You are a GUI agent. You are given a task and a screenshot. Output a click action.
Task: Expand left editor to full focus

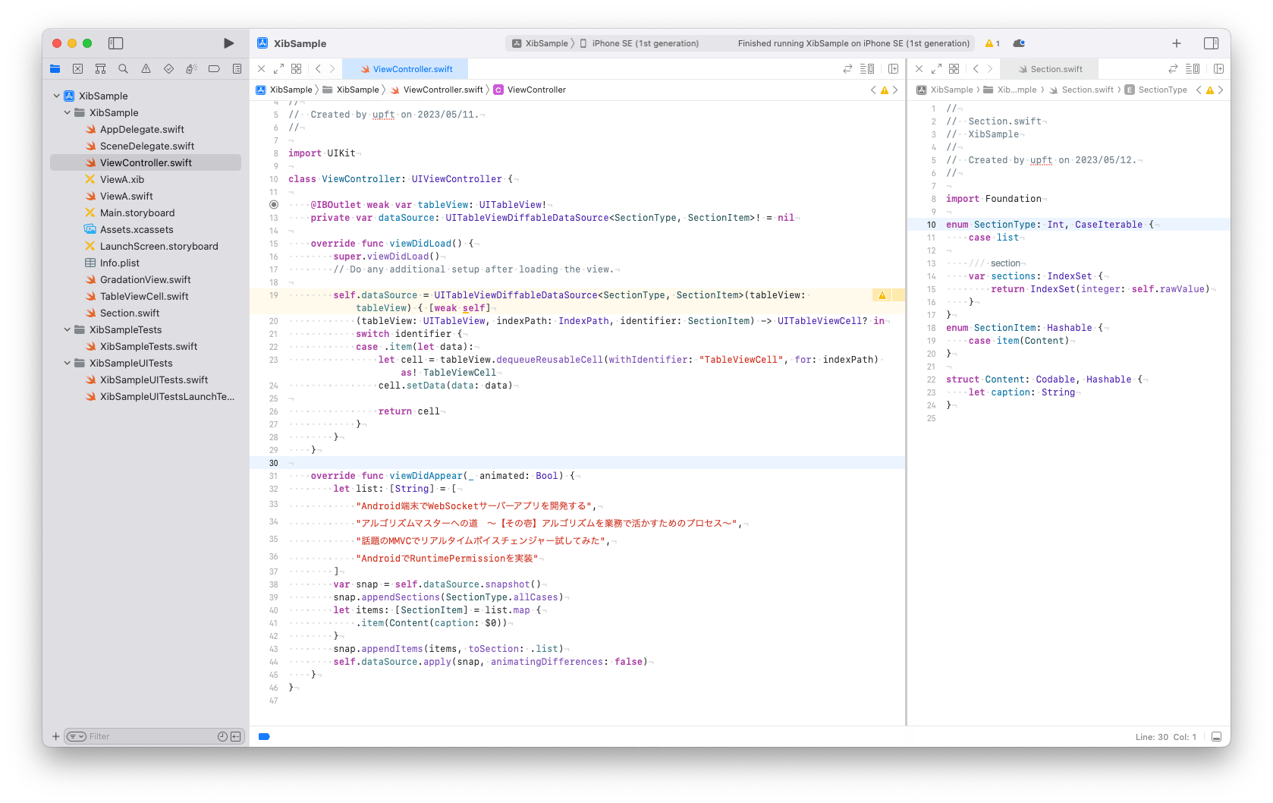coord(278,69)
